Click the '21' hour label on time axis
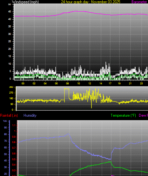Image resolution: width=148 pixels, height=176 pixels. 130,83
